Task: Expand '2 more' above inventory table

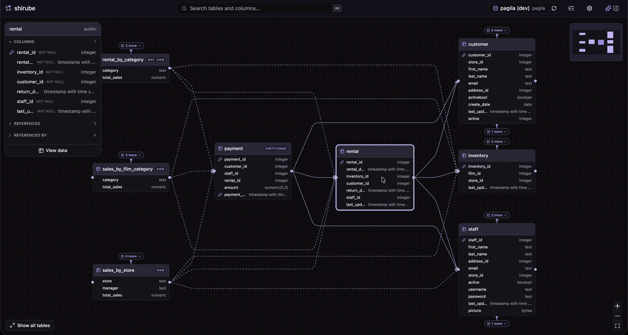Action: (x=497, y=141)
